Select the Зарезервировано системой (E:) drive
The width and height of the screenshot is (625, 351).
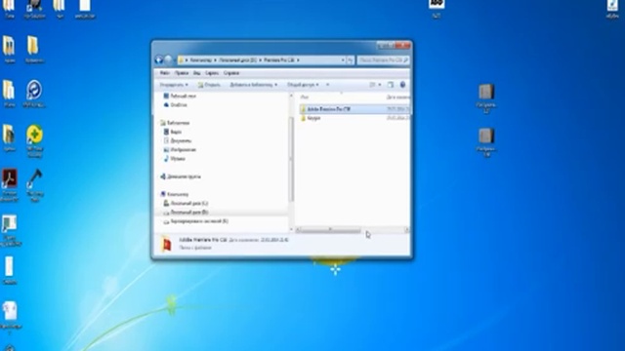point(195,221)
